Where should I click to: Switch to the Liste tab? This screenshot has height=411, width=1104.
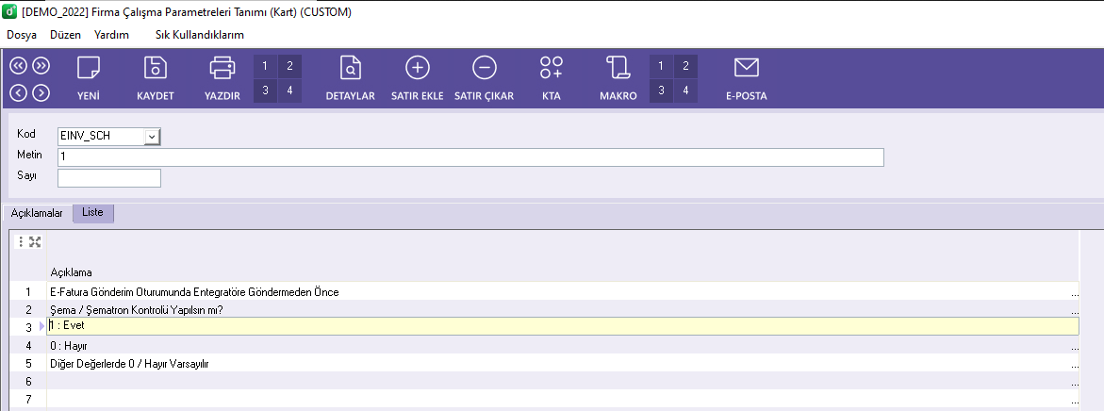[92, 213]
